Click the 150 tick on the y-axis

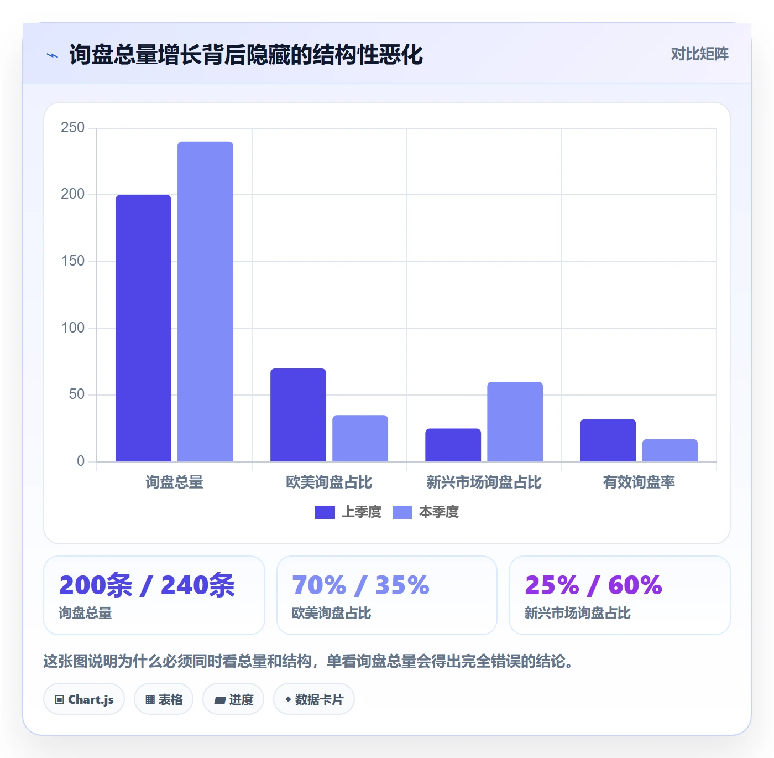72,261
